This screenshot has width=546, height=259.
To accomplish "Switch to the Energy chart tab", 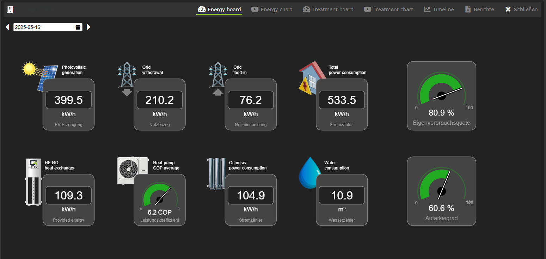I will point(272,10).
